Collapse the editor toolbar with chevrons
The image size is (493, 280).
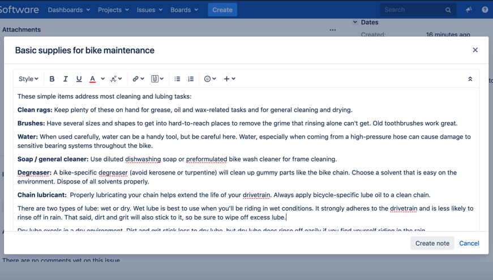point(470,79)
